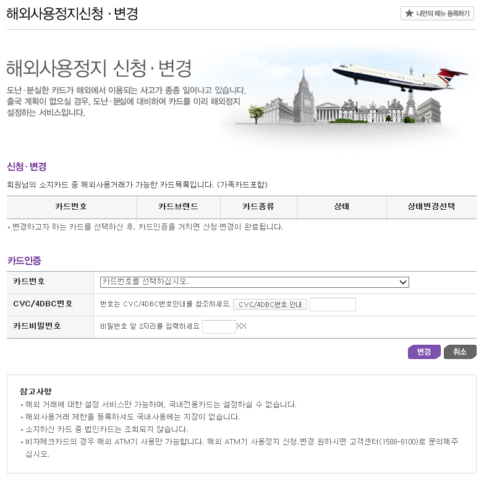Click the 상태 column header
This screenshot has width=497, height=489.
pyautogui.click(x=341, y=207)
